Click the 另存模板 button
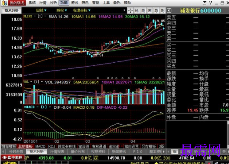Image resolution: width=229 pixels, height=164 pixels. 149,146
